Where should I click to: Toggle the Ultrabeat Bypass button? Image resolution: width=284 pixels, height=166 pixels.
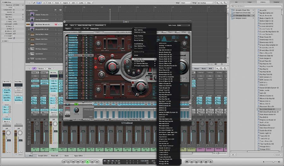(x=68, y=28)
